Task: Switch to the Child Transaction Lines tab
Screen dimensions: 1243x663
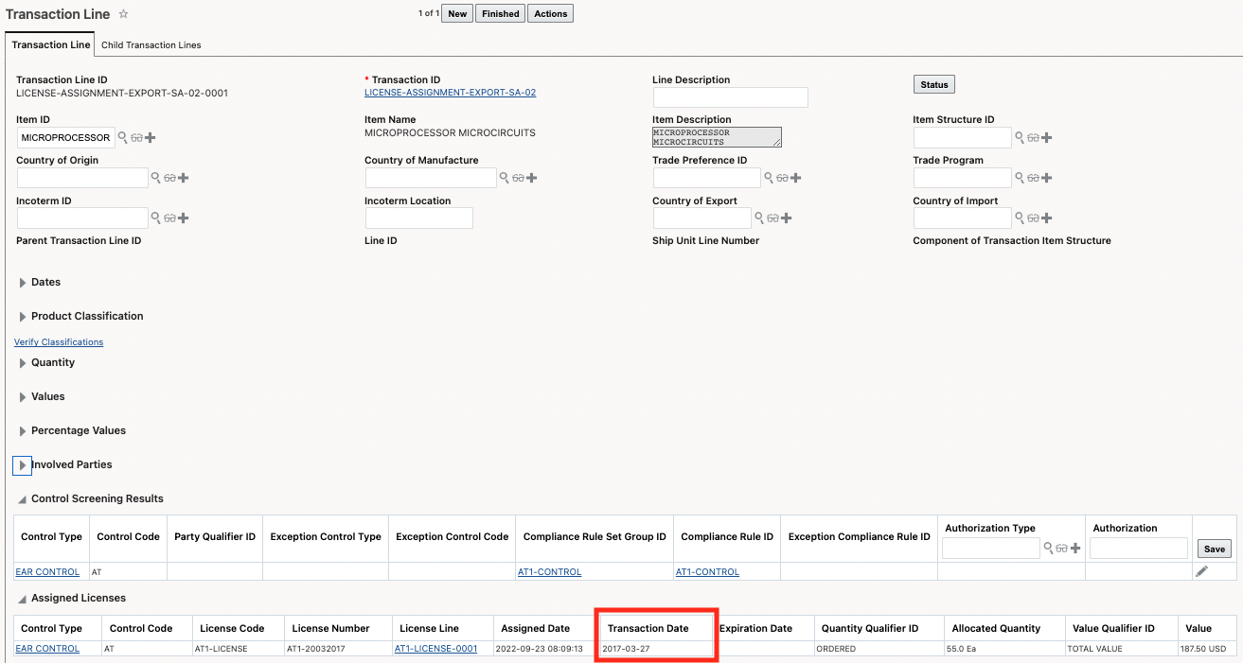Action: (x=151, y=44)
